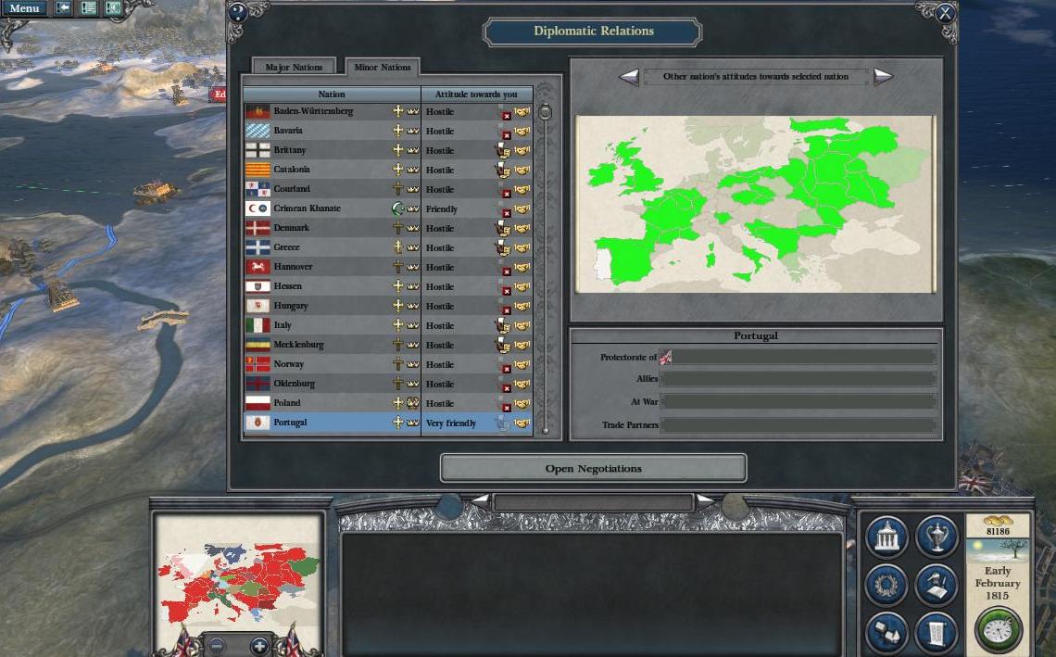This screenshot has height=657, width=1056.
Task: Click Hannover's red horse flag
Action: pyautogui.click(x=258, y=267)
